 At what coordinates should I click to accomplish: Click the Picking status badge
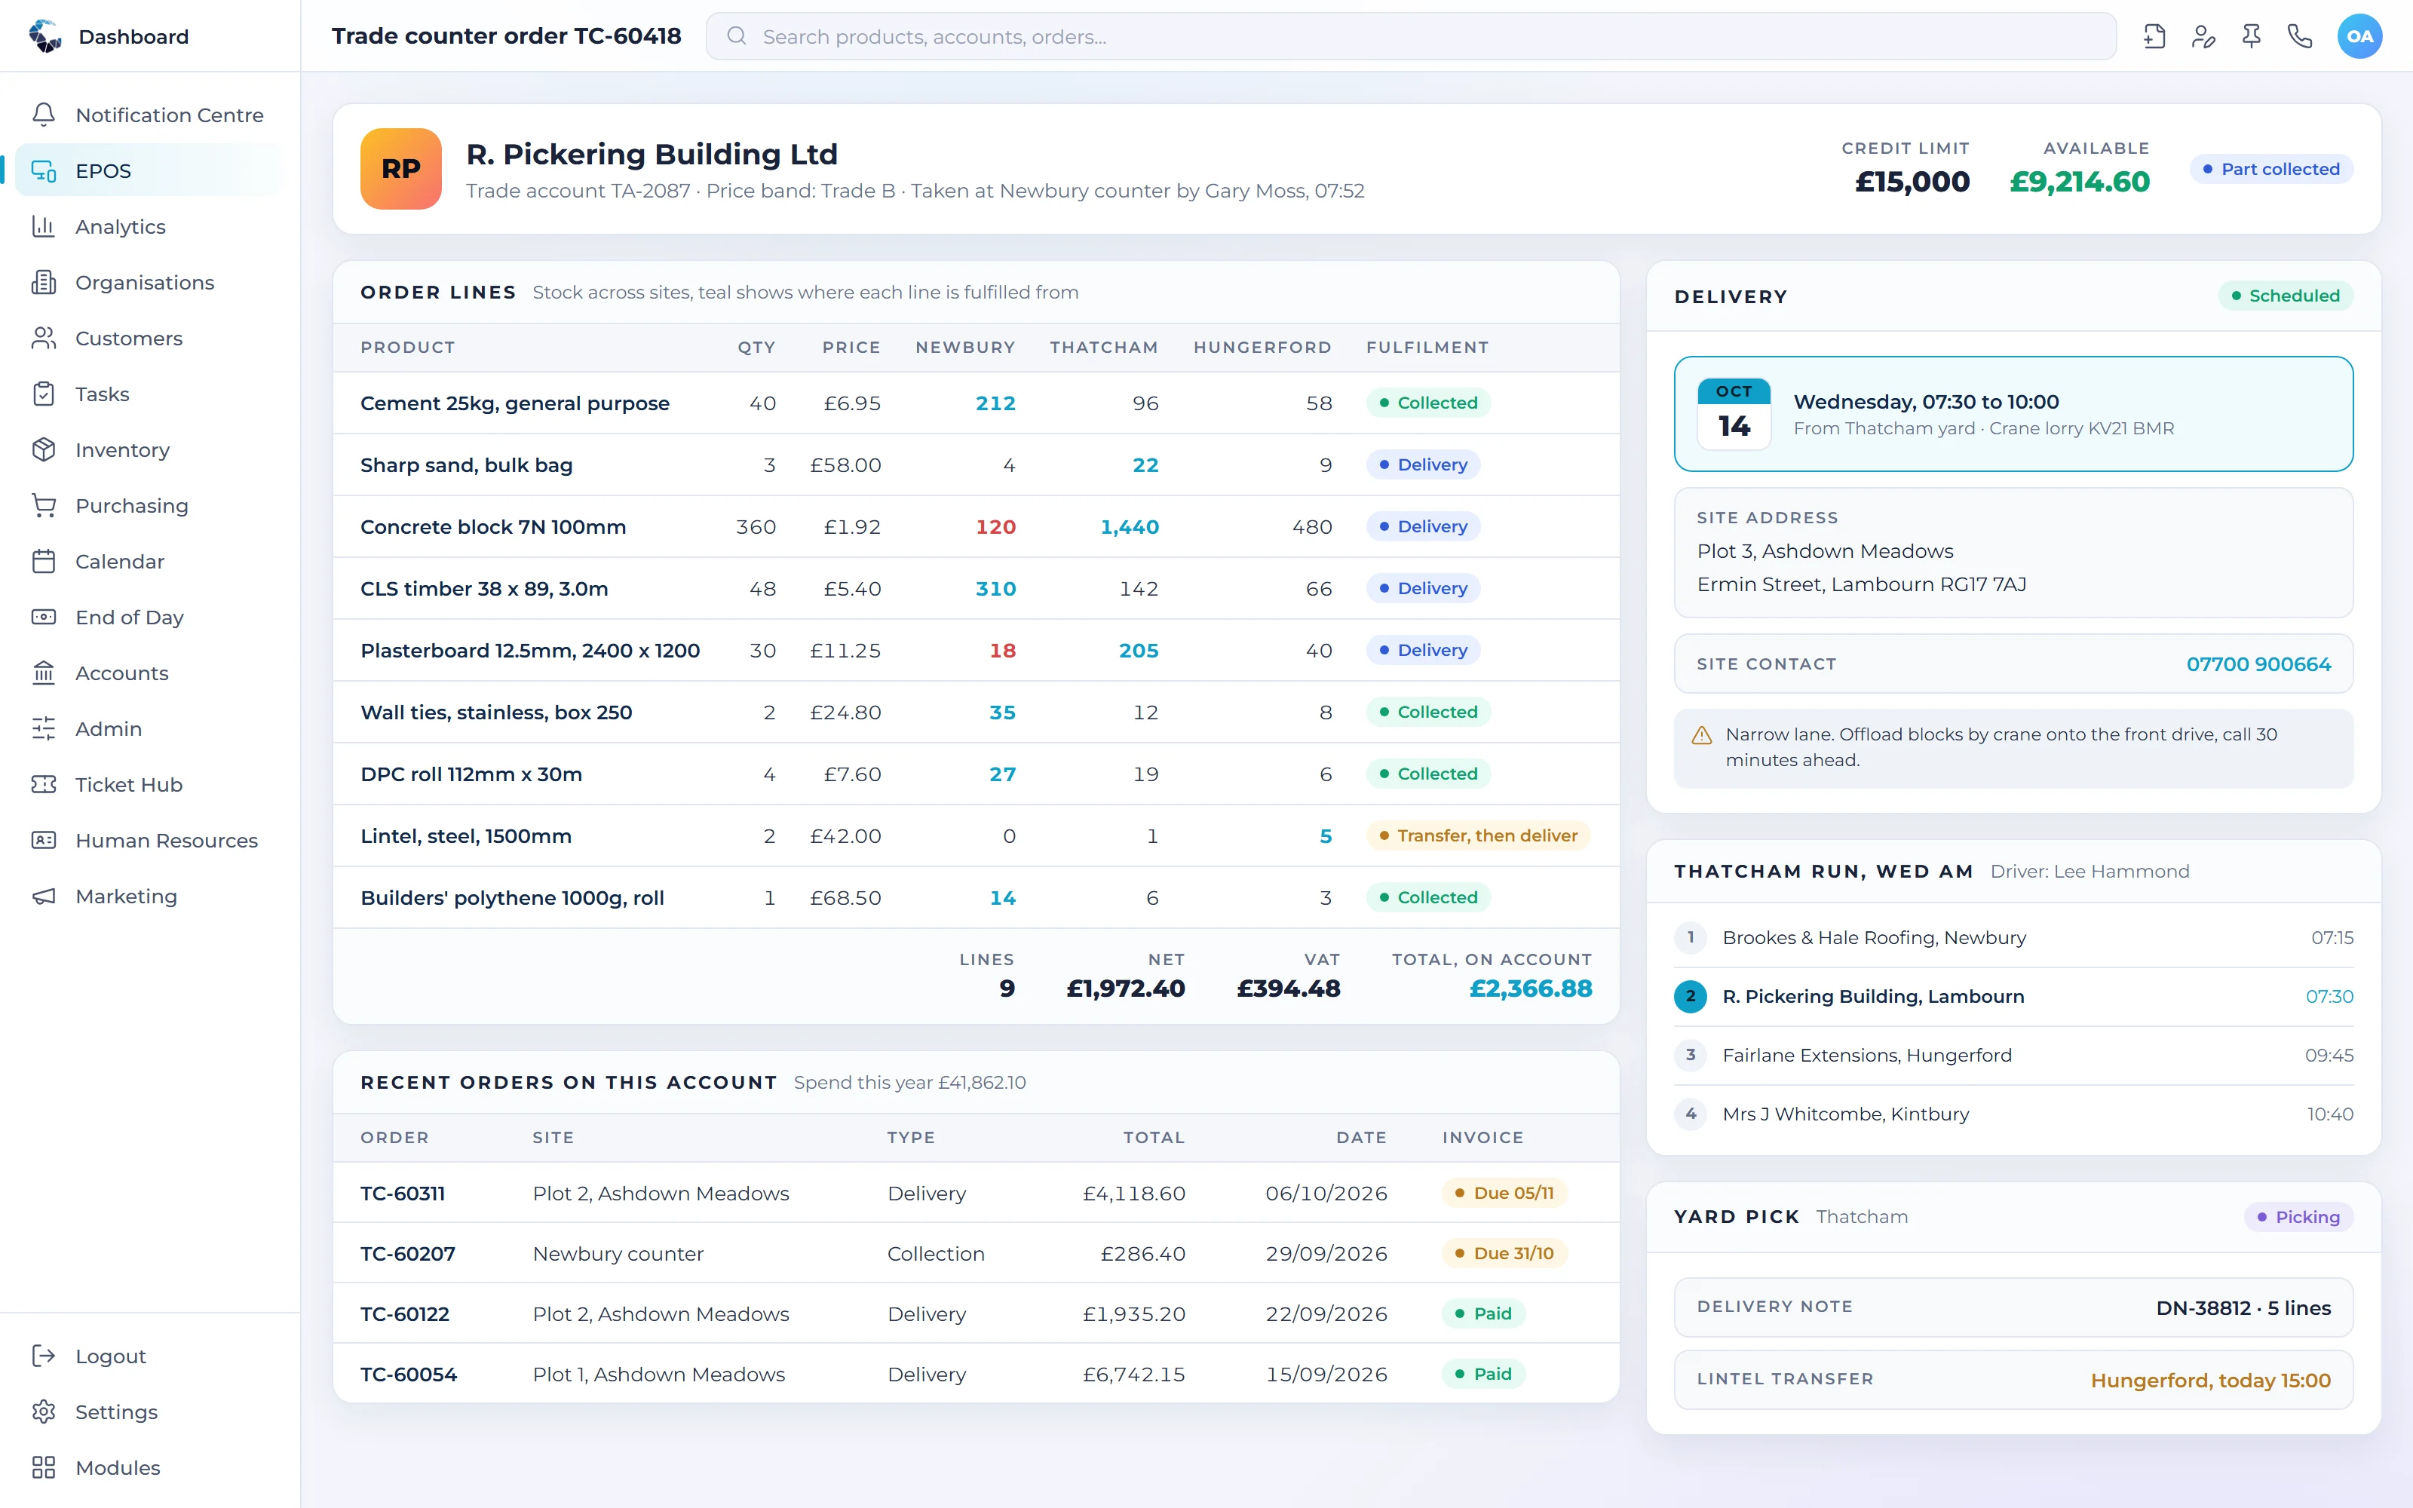click(2298, 1217)
